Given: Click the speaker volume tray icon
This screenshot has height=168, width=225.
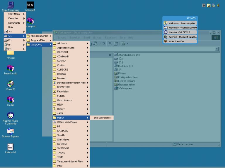Looking at the screenshot, I should [x=218, y=5].
